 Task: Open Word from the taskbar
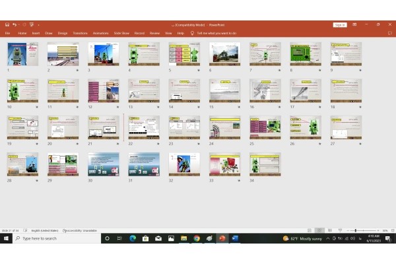[x=235, y=238]
